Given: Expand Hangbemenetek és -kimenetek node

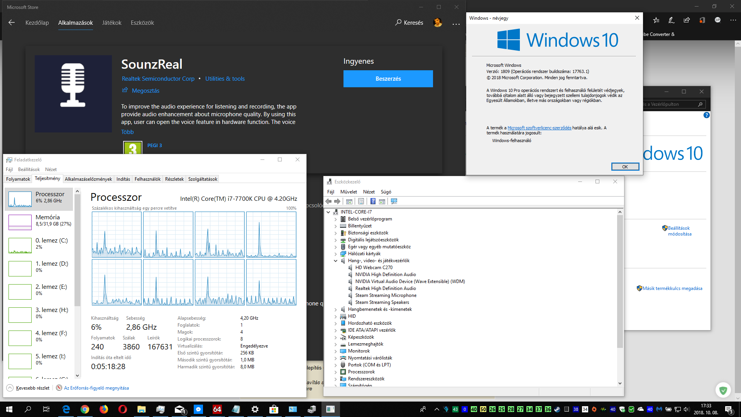Looking at the screenshot, I should [x=336, y=309].
